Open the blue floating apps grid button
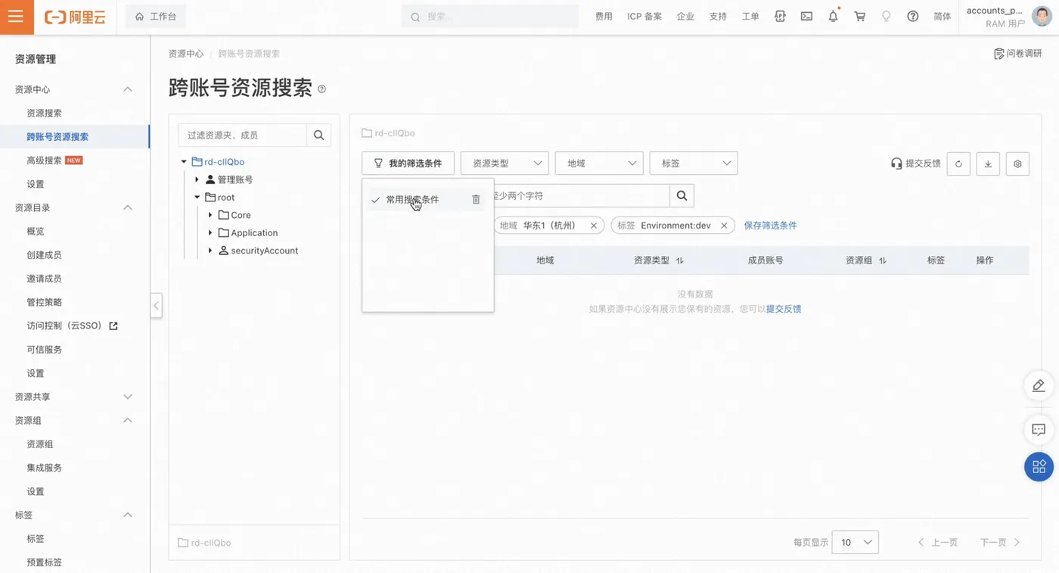Viewport: 1059px width, 573px height. [x=1039, y=467]
